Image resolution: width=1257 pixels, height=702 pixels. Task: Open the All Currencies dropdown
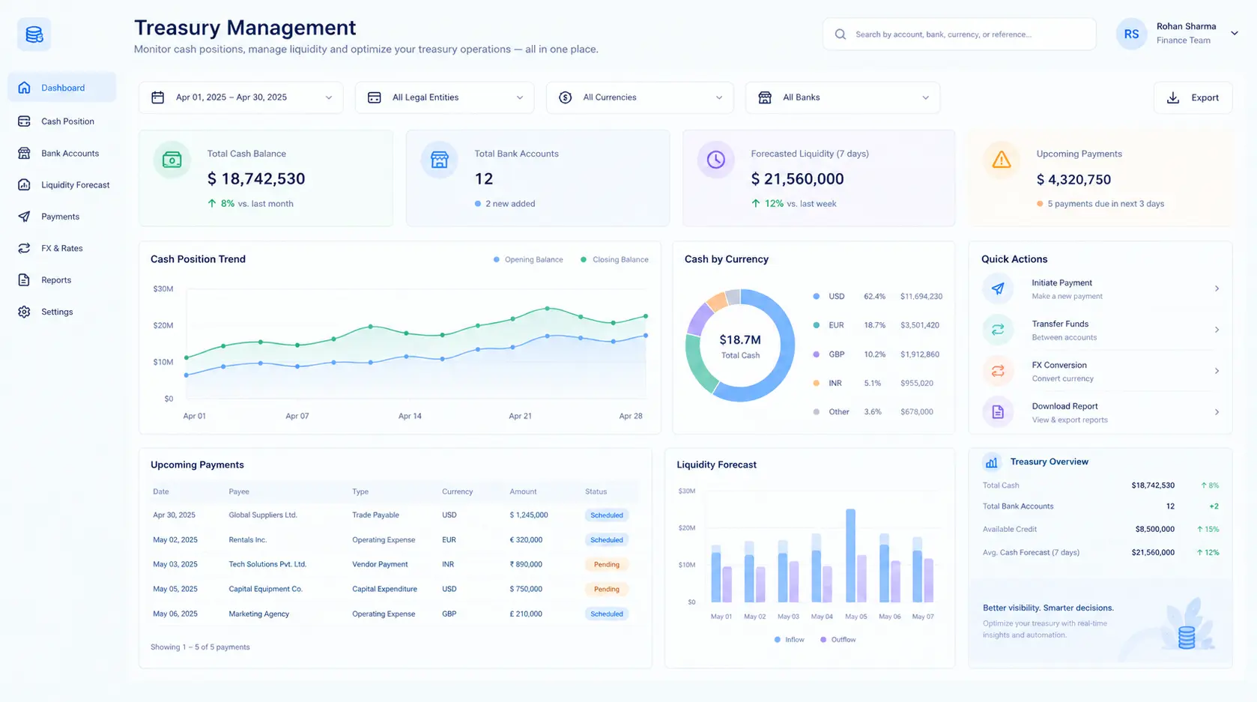(x=640, y=97)
